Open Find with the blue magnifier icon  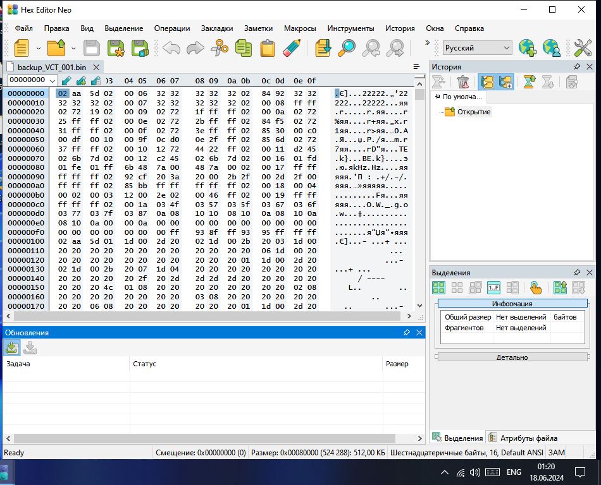347,48
